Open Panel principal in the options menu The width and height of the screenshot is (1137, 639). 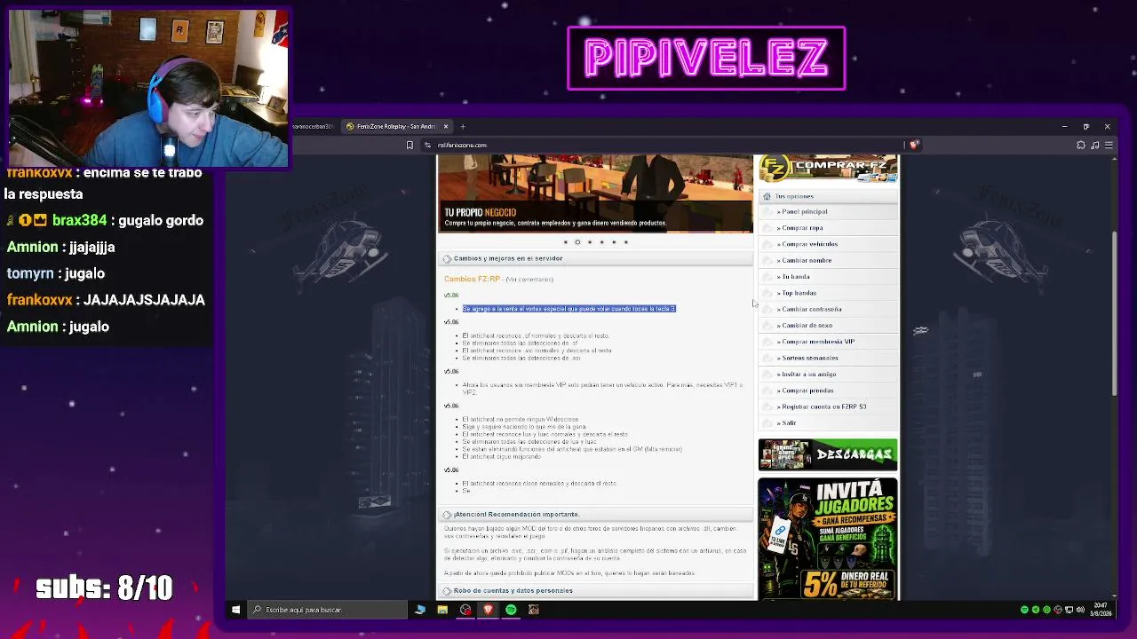tap(804, 212)
